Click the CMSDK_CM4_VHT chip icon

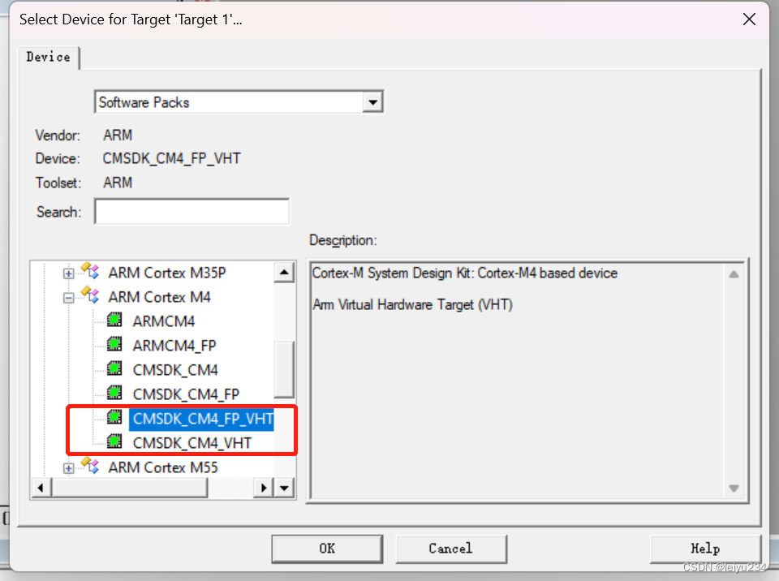[x=113, y=442]
